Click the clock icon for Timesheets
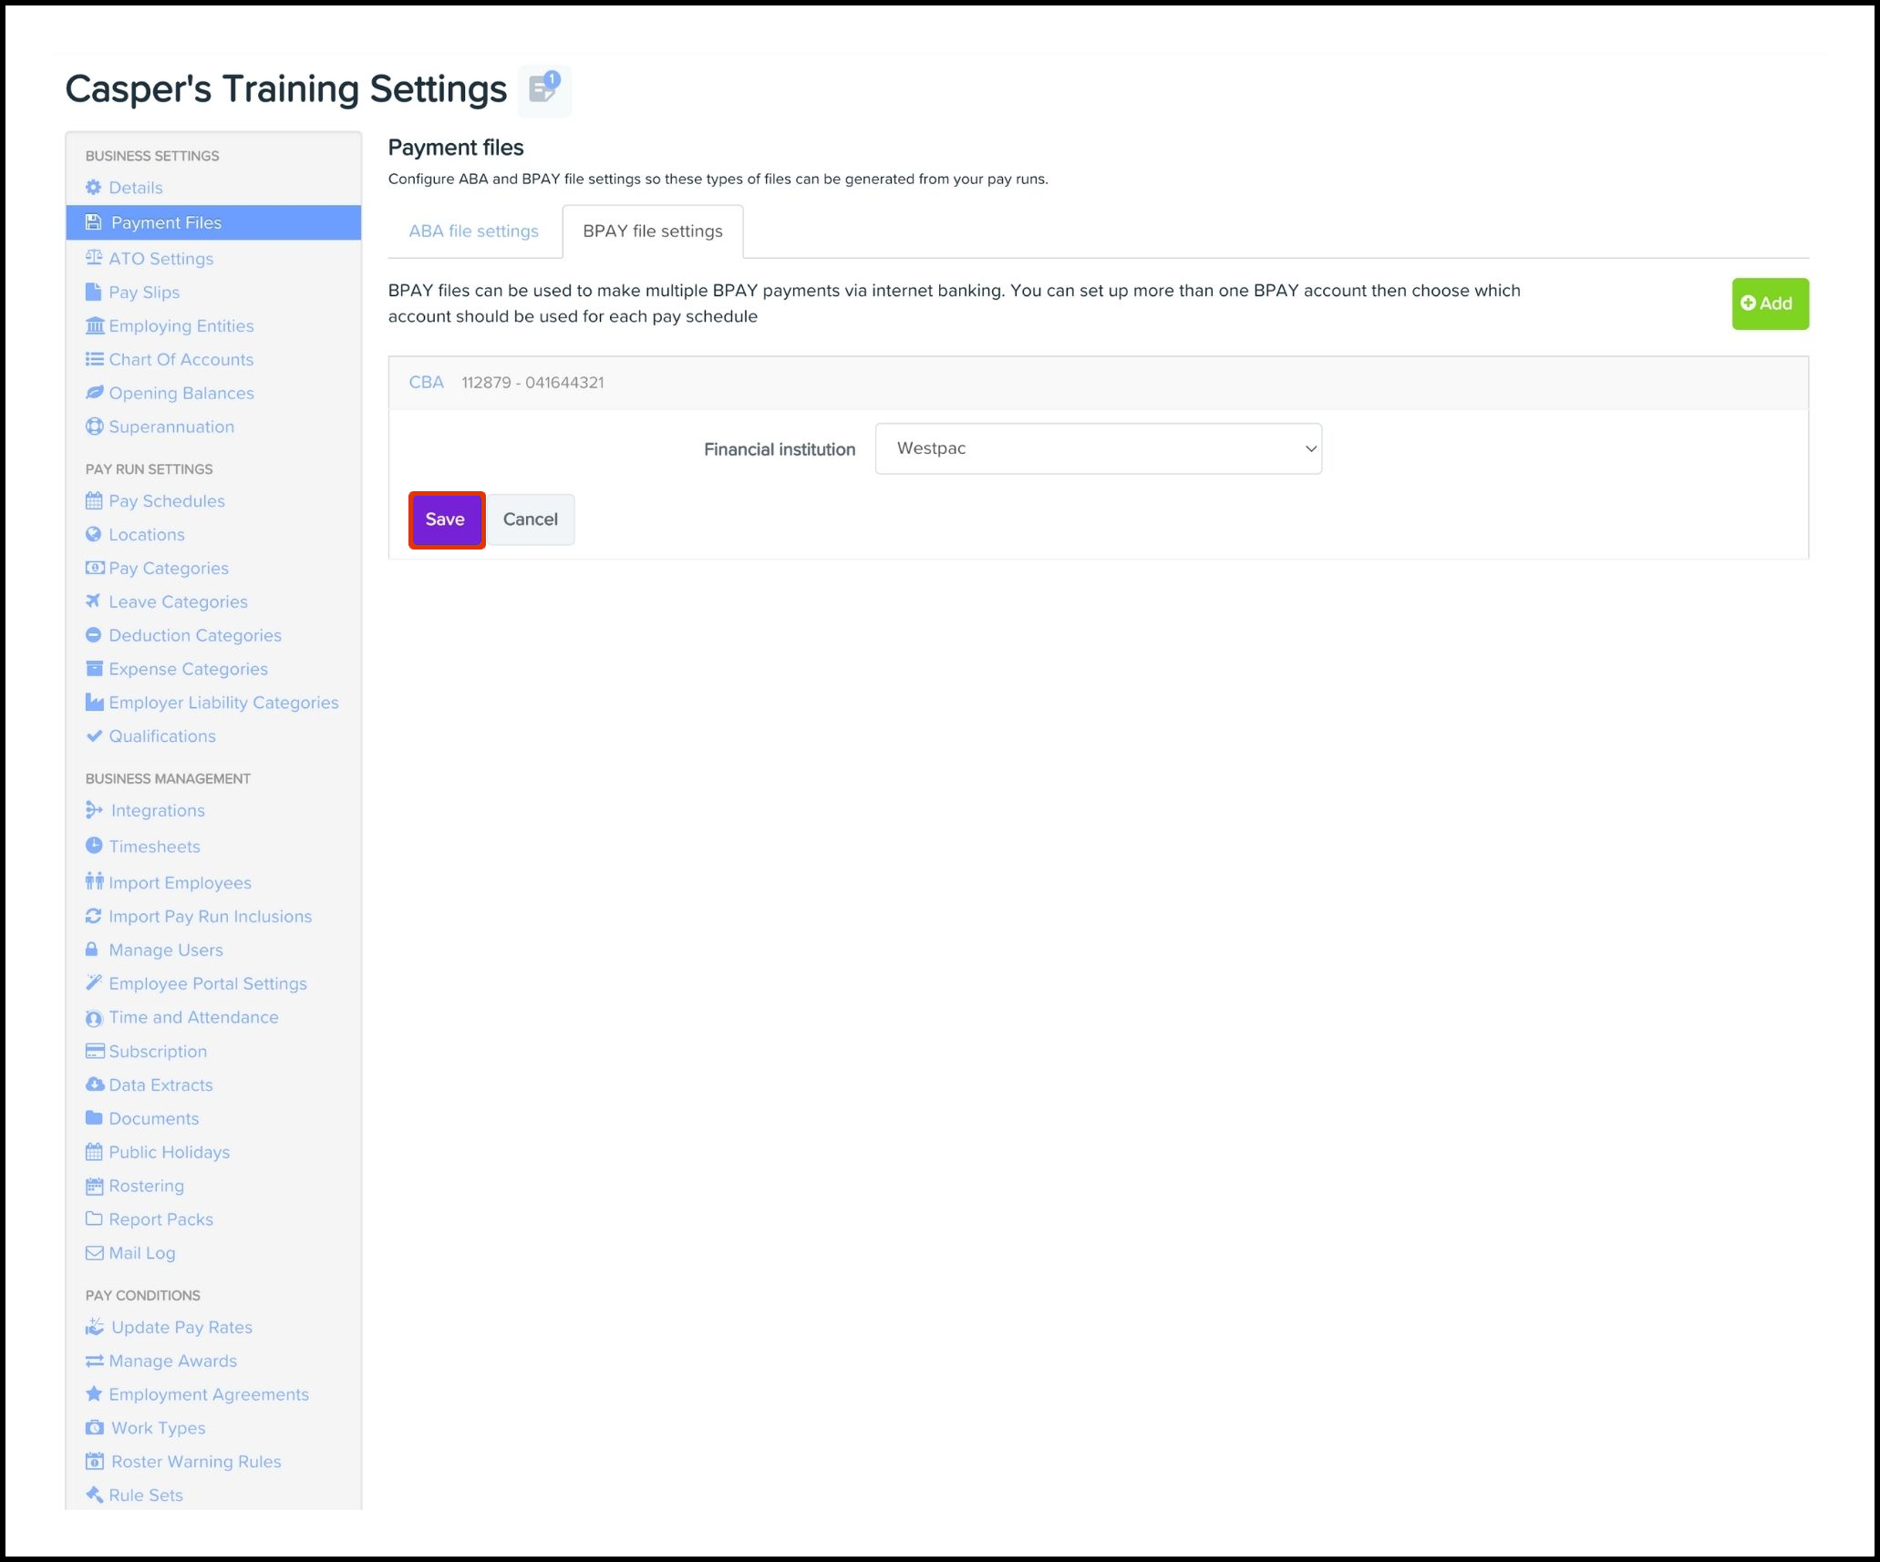This screenshot has width=1880, height=1562. coord(93,846)
